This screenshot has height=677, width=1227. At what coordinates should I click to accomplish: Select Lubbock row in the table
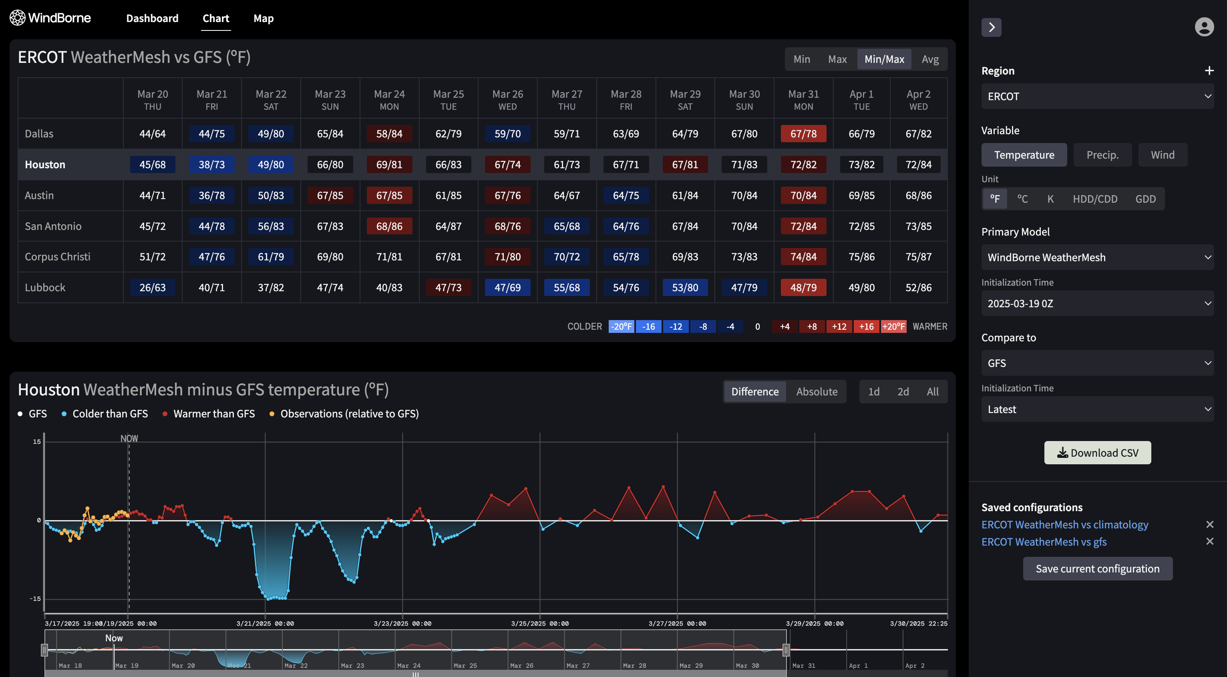pos(45,288)
